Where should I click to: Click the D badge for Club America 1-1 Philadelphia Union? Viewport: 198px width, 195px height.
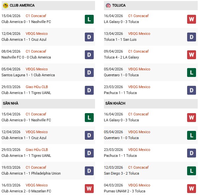click(89, 171)
